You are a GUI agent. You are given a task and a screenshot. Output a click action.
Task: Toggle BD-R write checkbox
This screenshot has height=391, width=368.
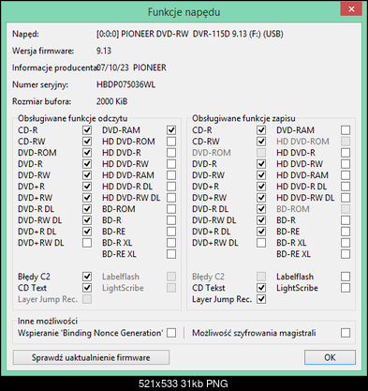point(346,220)
